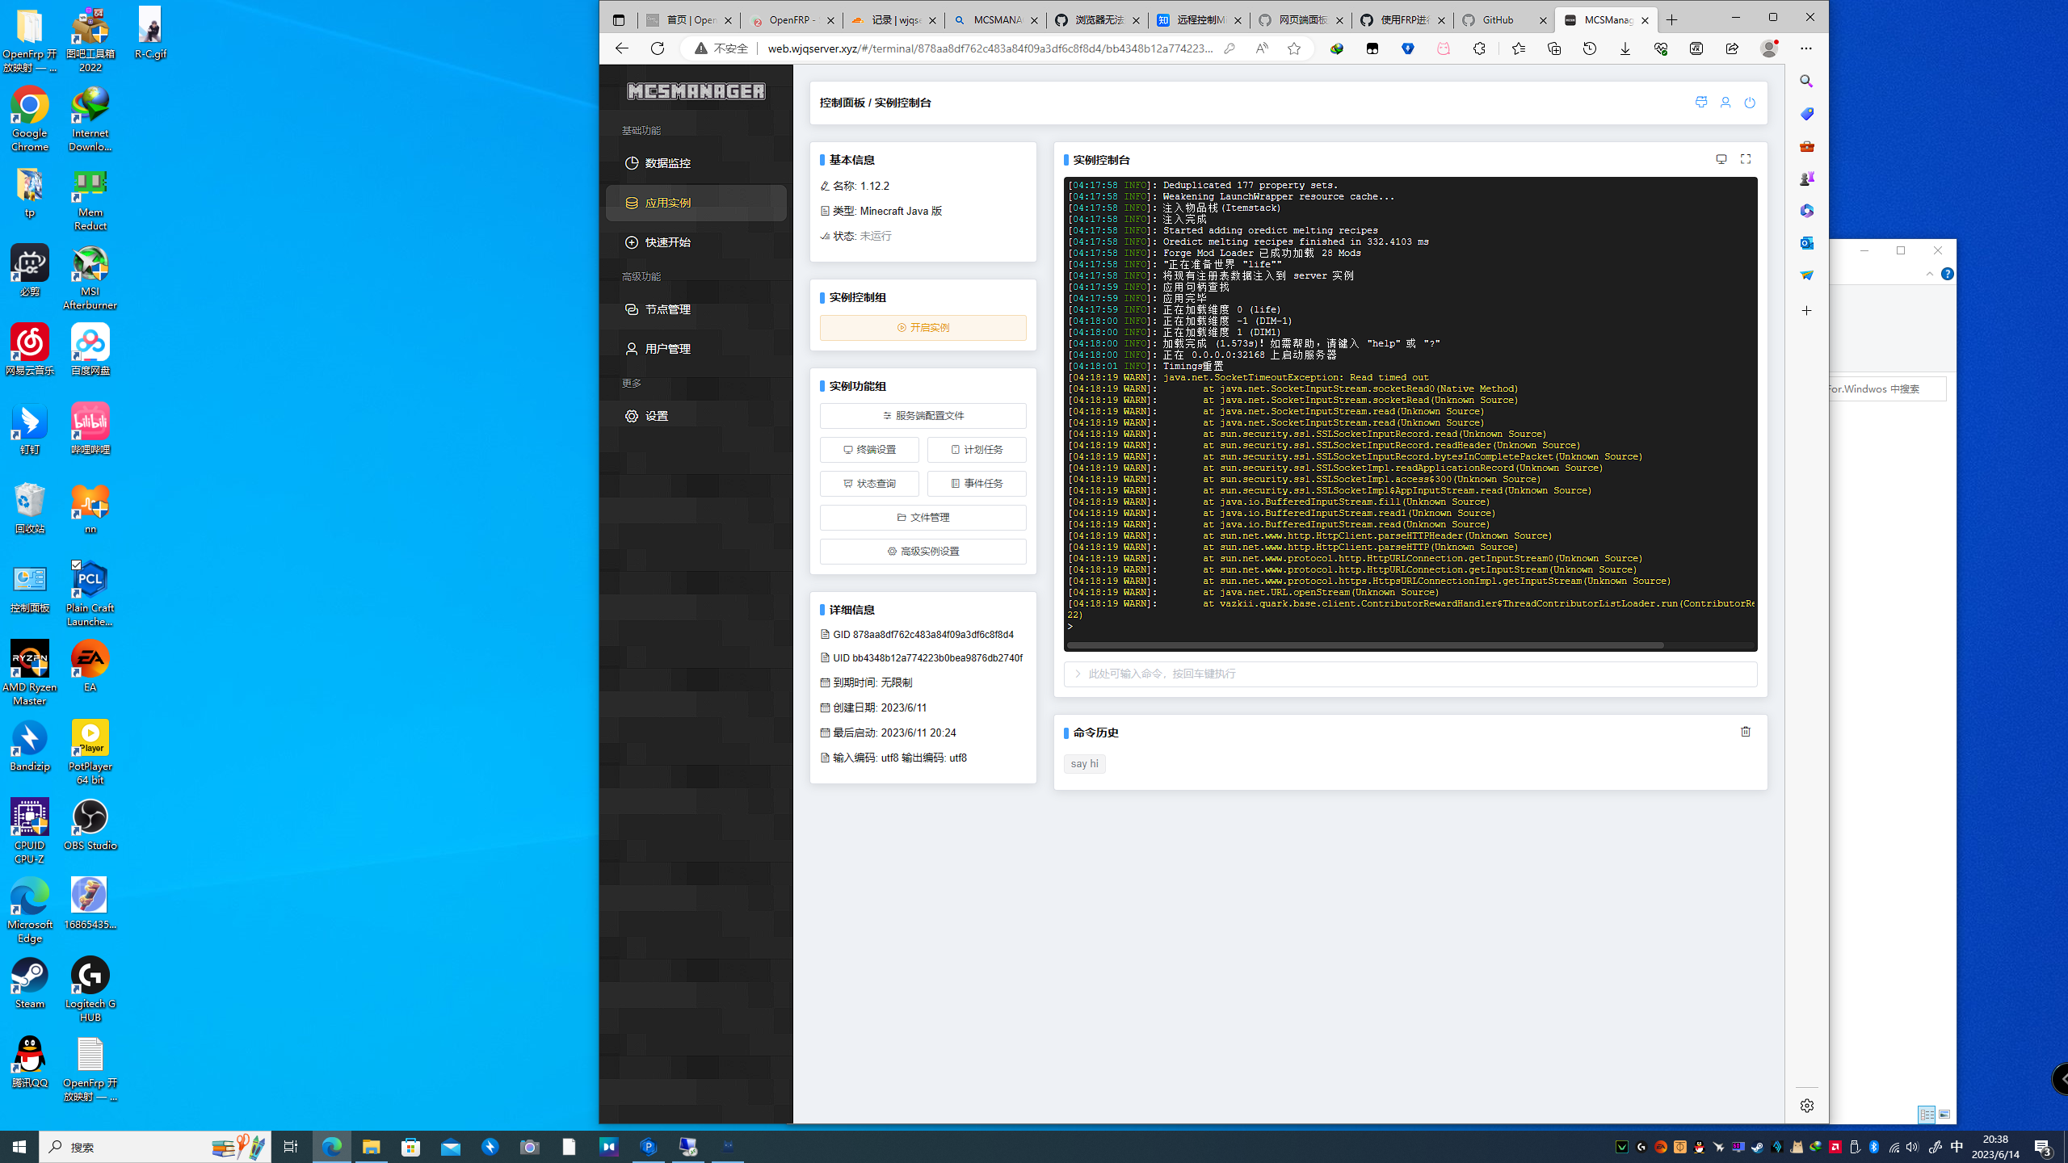Toggle fullscreen mode on the 实例控制台 panel
This screenshot has height=1163, width=2068.
[1746, 159]
